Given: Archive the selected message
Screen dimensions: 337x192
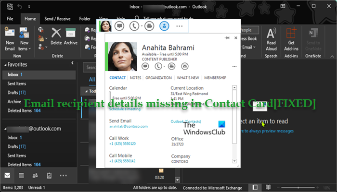Looking at the screenshot, I should [x=70, y=36].
